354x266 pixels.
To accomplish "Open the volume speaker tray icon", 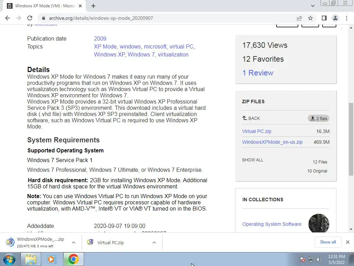I will tap(319, 259).
